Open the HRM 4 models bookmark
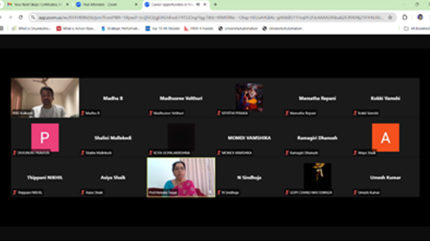430x241 pixels. 198,28
